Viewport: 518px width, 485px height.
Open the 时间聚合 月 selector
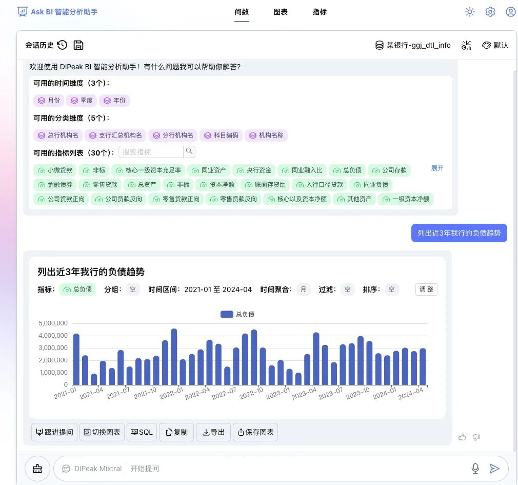[303, 289]
